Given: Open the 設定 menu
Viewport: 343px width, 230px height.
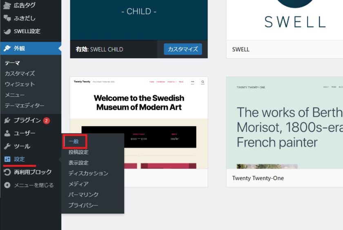Looking at the screenshot, I should (31, 159).
